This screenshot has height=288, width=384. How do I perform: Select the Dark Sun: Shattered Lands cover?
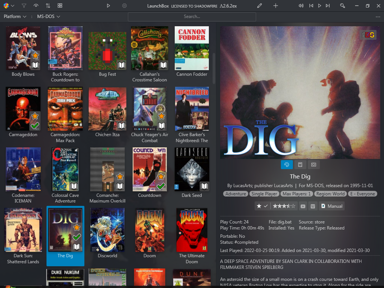pyautogui.click(x=23, y=230)
